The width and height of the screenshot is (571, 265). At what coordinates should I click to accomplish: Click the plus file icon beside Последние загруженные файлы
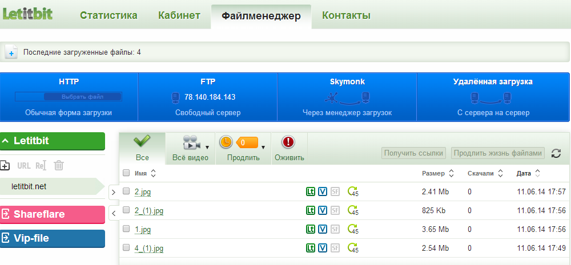11,52
